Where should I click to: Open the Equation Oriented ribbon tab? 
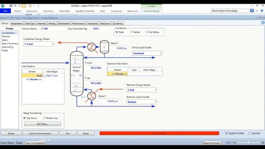tap(85, 11)
